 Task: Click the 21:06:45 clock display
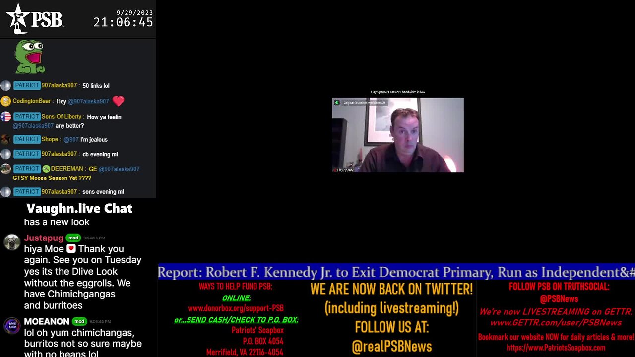click(x=123, y=22)
